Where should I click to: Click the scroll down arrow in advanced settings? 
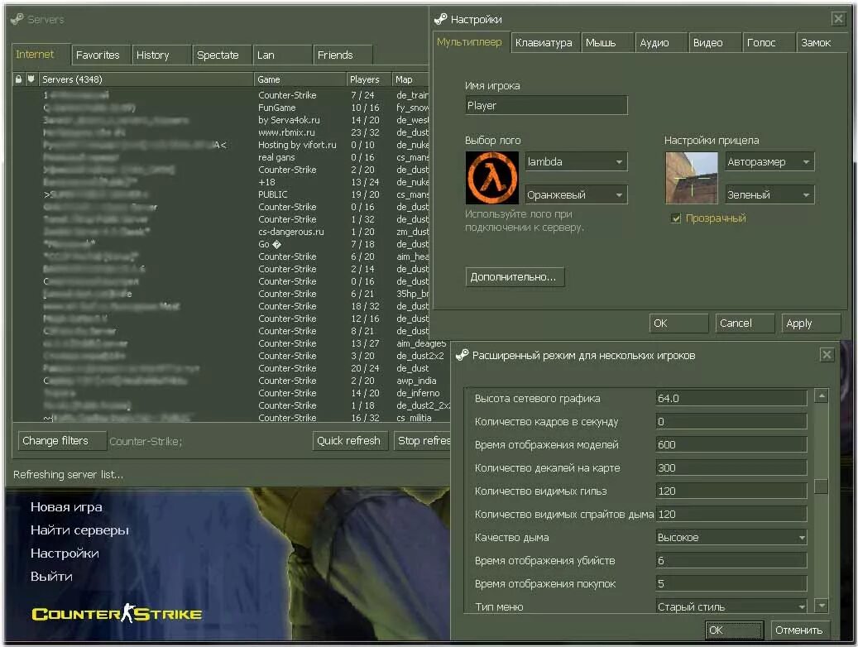(821, 606)
